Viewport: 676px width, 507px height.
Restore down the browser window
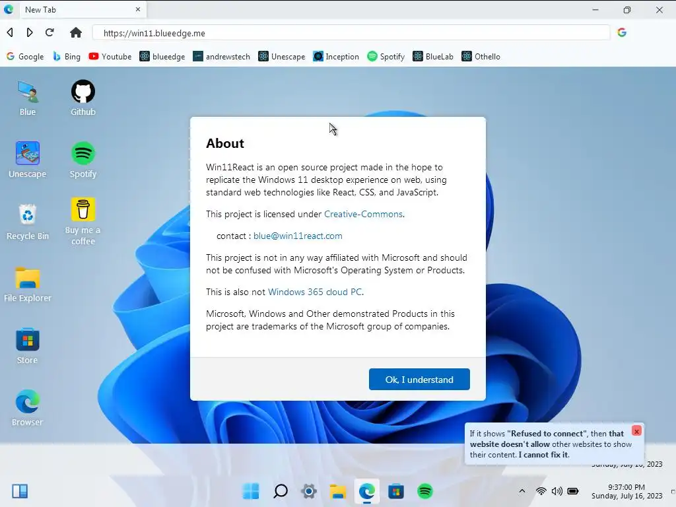pos(627,9)
